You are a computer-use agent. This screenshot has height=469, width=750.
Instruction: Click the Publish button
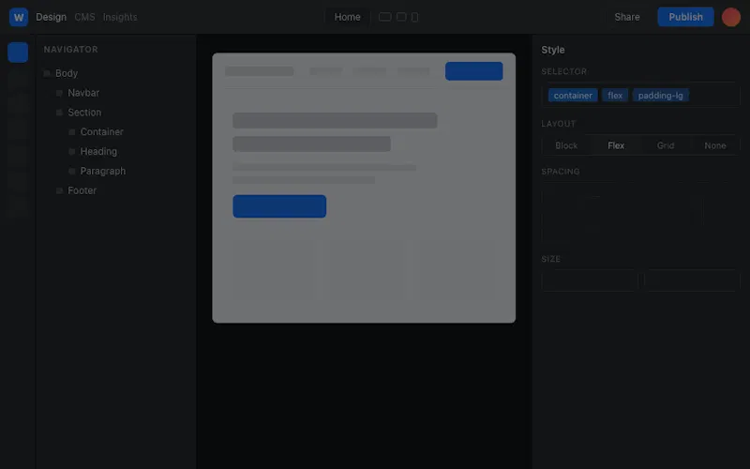point(685,17)
